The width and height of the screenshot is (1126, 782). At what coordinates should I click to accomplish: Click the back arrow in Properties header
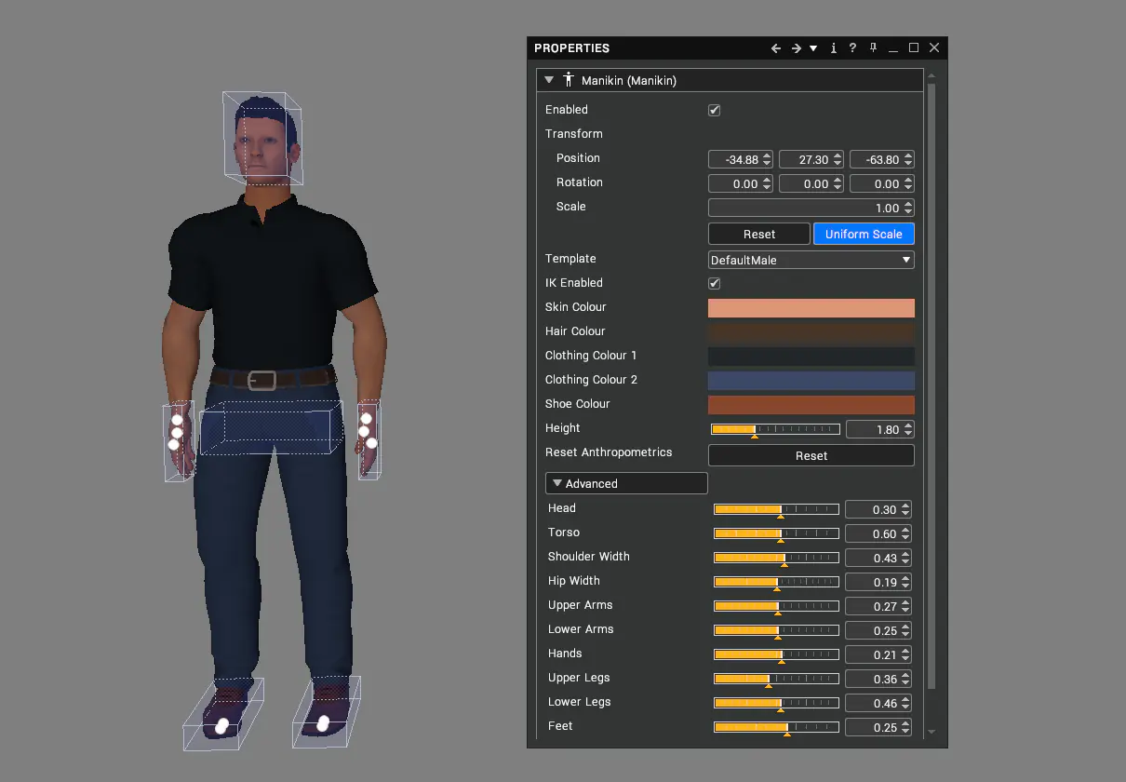pos(776,48)
